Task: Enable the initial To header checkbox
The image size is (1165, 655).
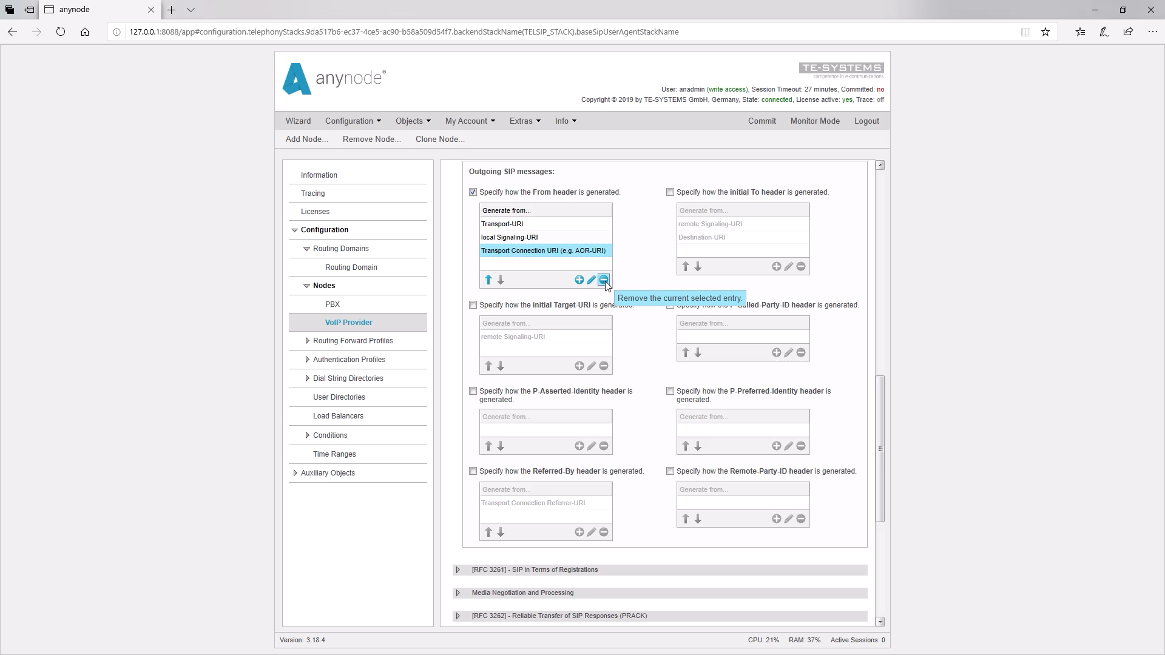Action: click(670, 192)
